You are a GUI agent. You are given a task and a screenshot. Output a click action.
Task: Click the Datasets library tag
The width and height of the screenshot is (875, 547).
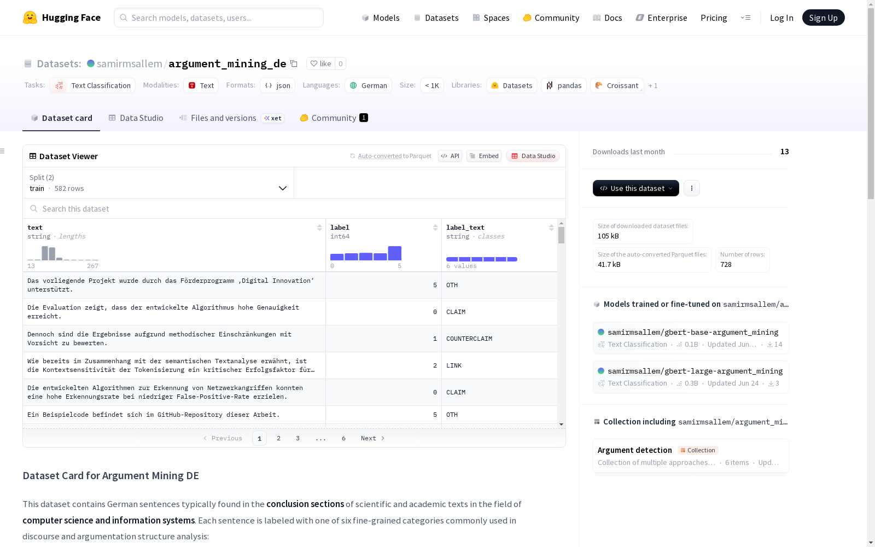pos(512,85)
